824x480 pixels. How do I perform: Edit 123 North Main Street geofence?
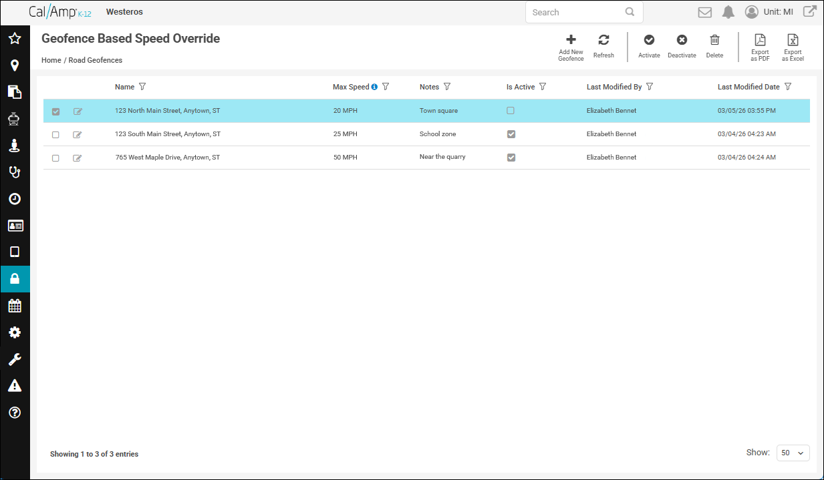point(78,111)
